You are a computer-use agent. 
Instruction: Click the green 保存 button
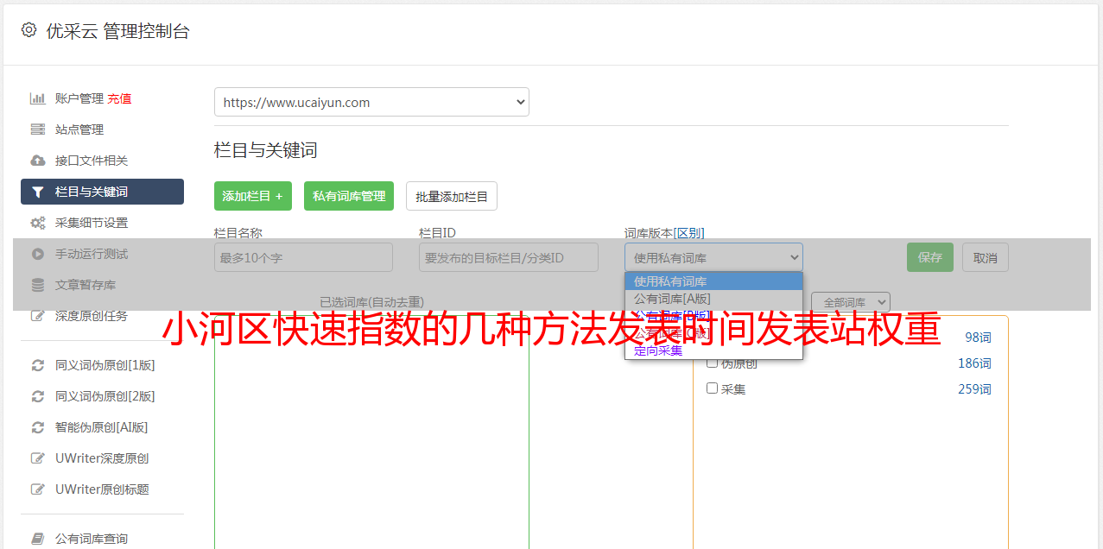click(930, 257)
